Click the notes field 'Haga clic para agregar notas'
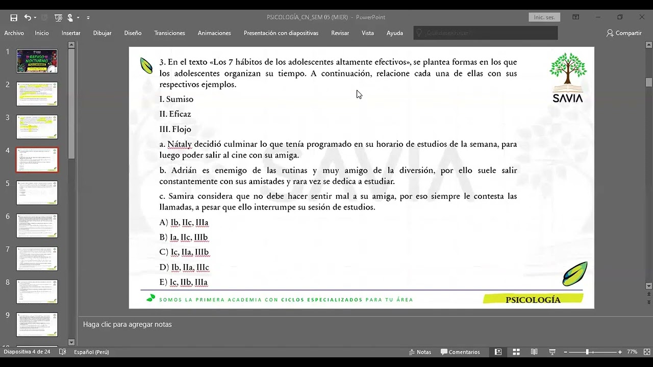Image resolution: width=653 pixels, height=367 pixels. [127, 324]
